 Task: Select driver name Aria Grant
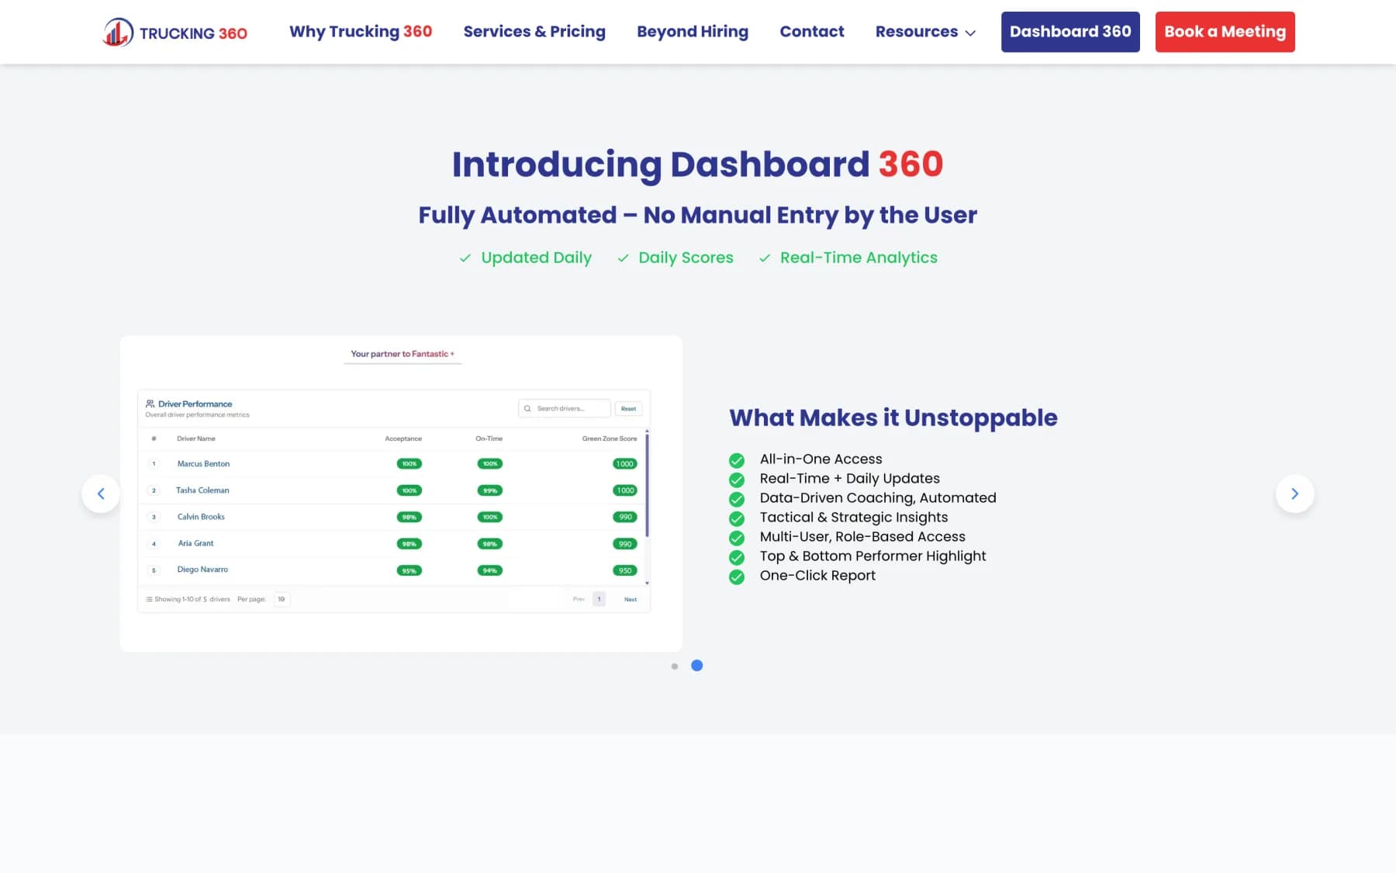195,543
